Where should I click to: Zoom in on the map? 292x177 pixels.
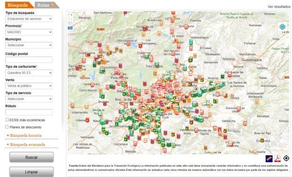[x=72, y=15]
